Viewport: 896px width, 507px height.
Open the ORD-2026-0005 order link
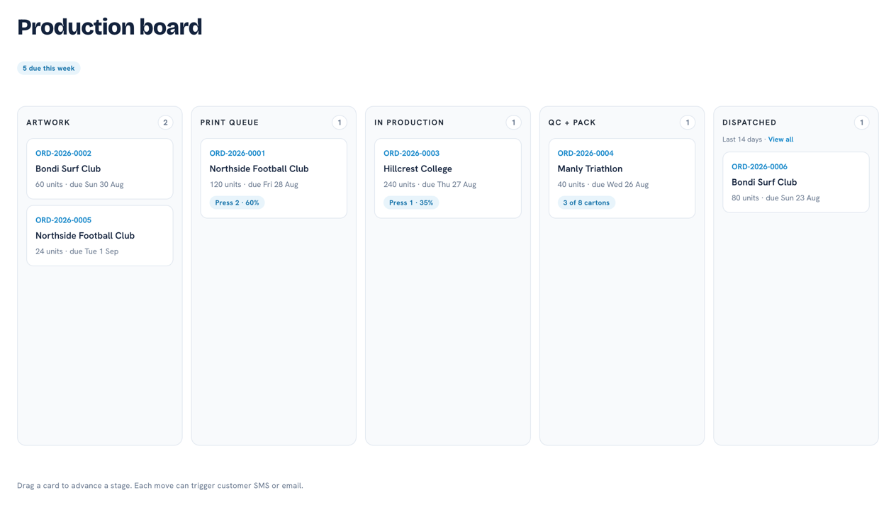coord(63,220)
